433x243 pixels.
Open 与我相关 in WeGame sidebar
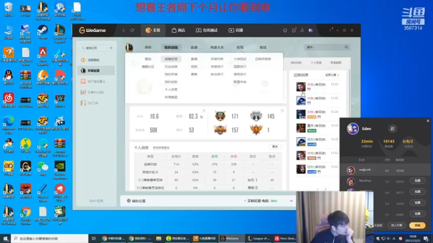click(x=96, y=60)
